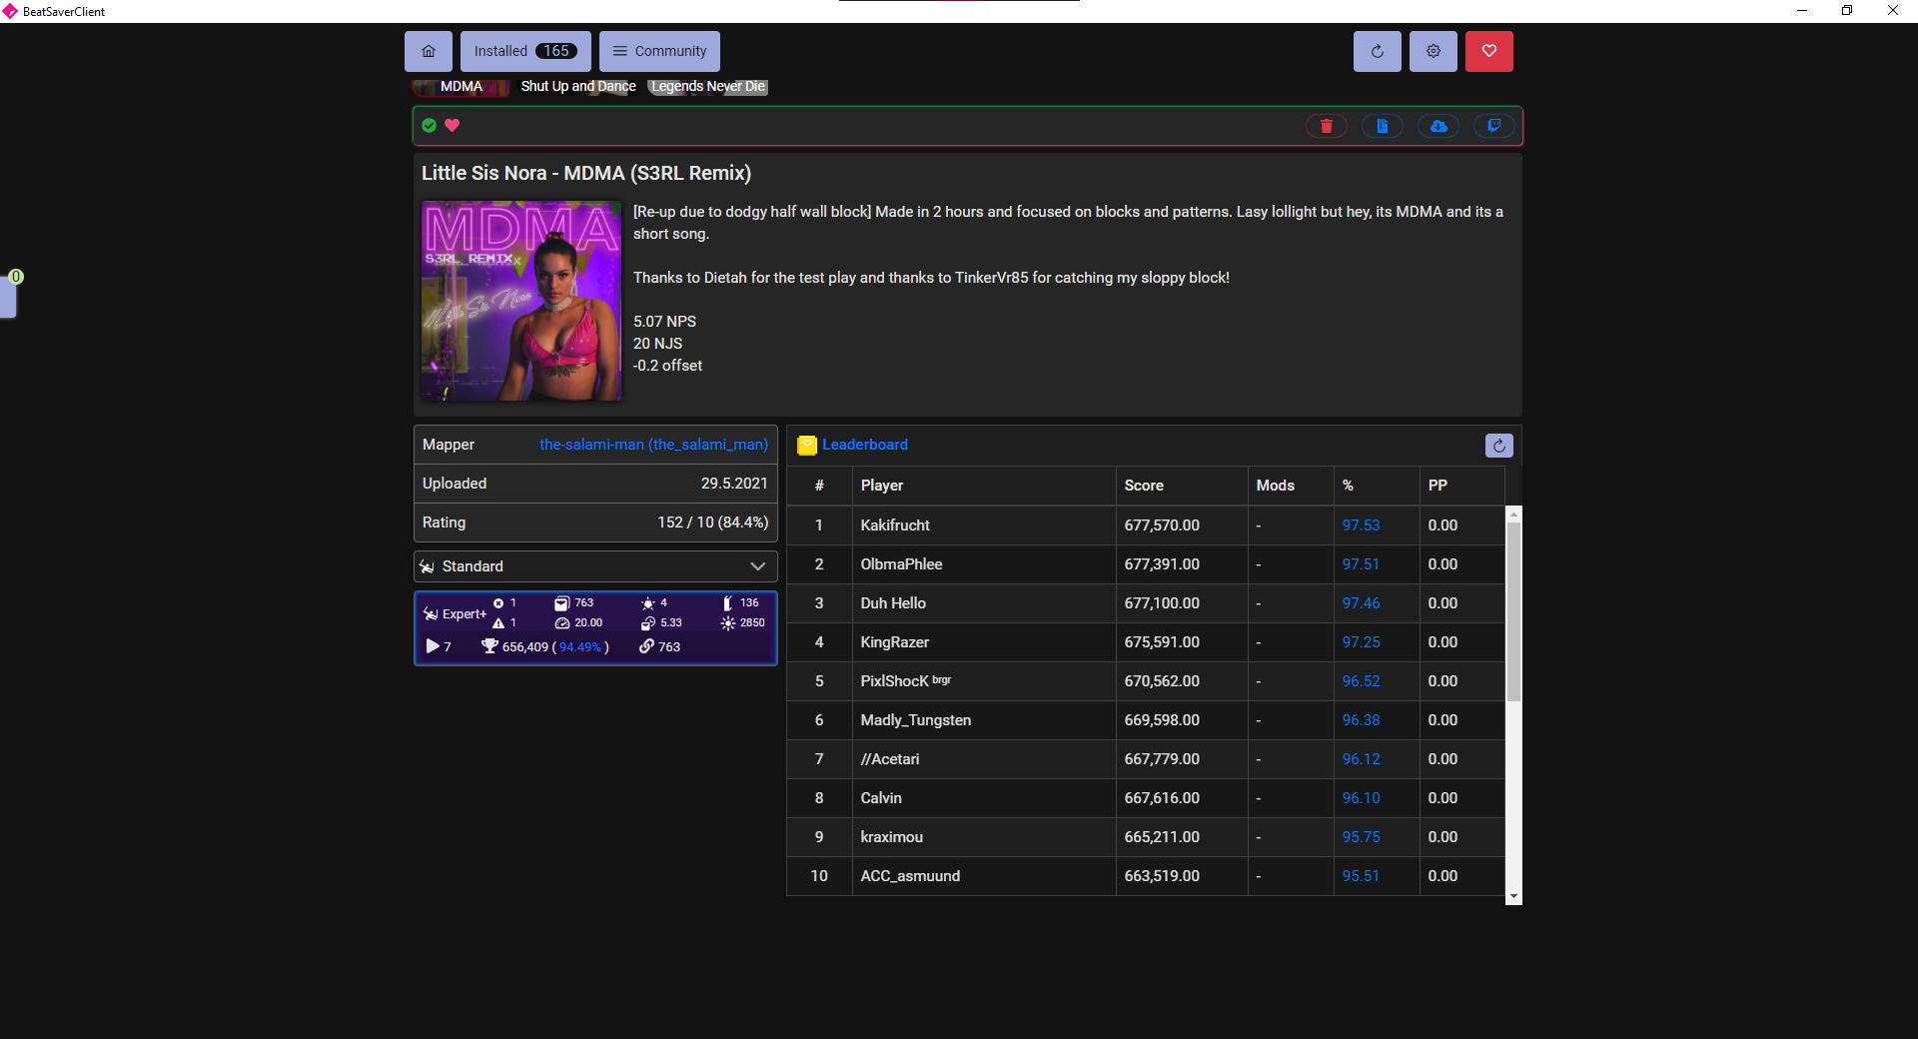Viewport: 1918px width, 1039px height.
Task: Click the trophy high score icon
Action: [x=489, y=646]
